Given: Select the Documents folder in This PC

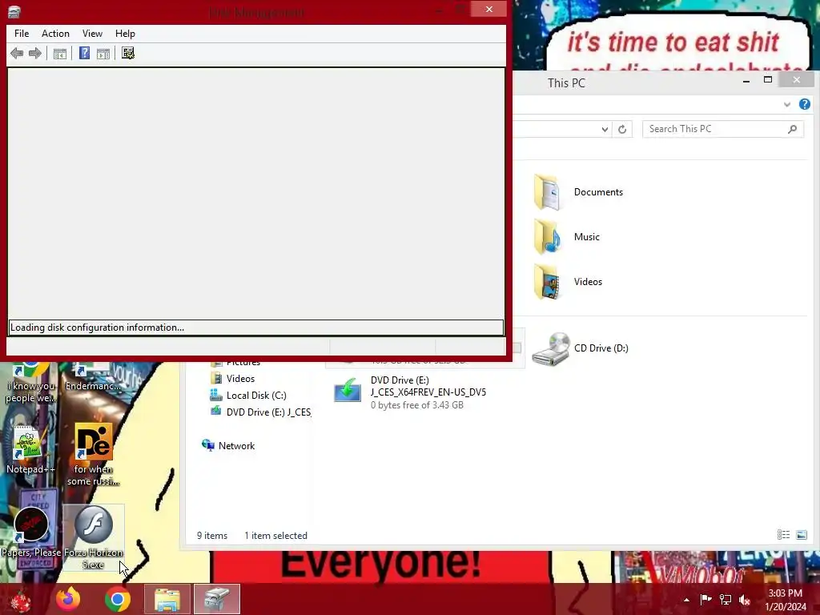Looking at the screenshot, I should tap(578, 192).
